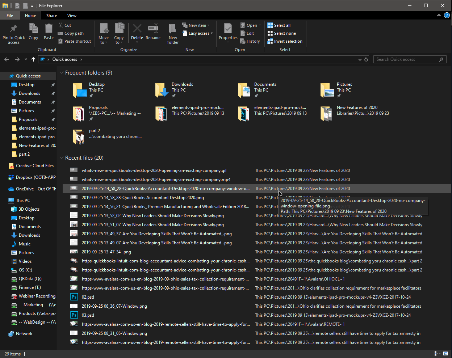452x358 pixels.
Task: Select the New Features of 2020 folder tile
Action: (x=355, y=113)
